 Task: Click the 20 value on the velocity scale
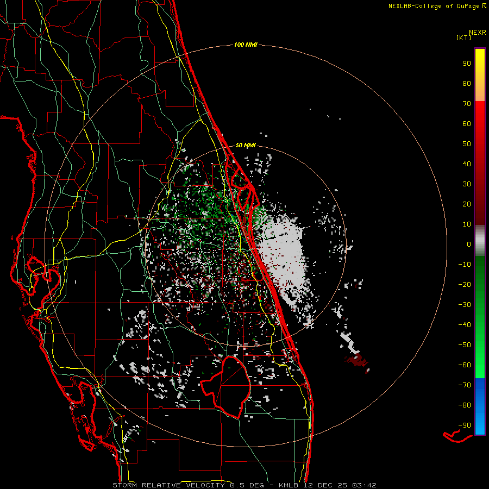click(x=467, y=204)
